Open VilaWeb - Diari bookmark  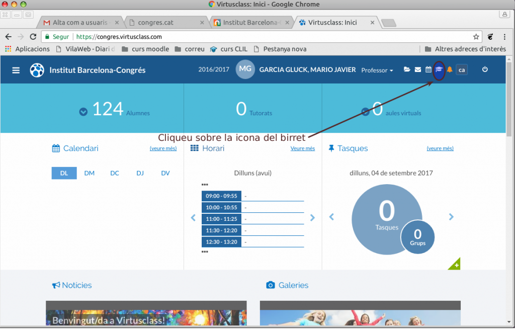85,49
